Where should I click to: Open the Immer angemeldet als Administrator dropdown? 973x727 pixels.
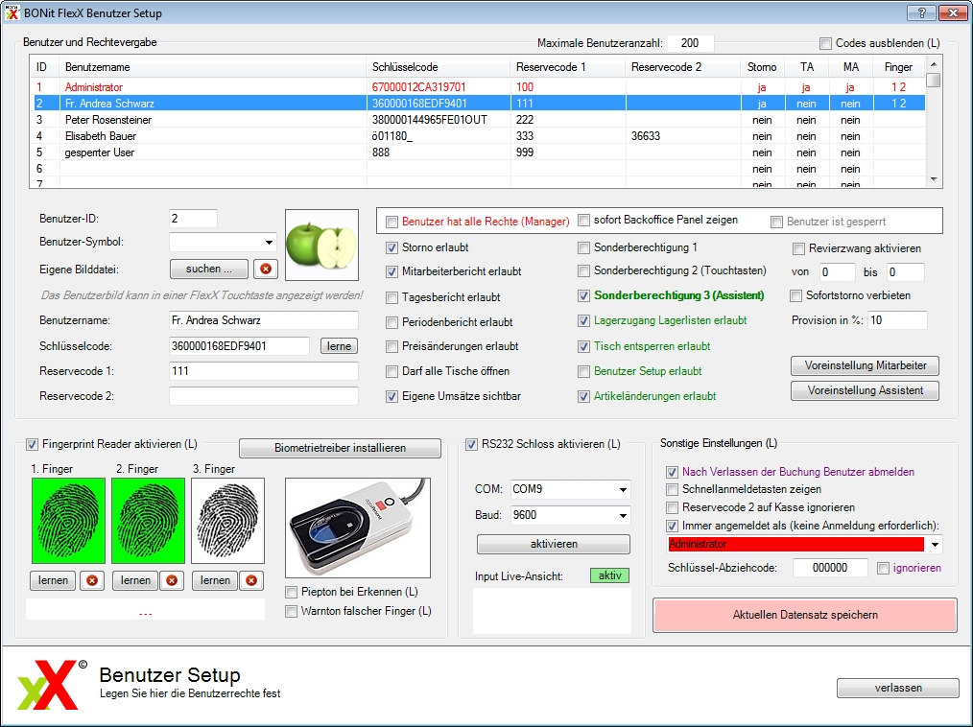(935, 545)
